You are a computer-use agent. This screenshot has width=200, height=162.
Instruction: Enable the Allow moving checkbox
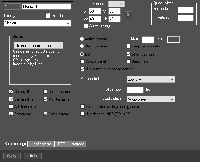click(x=86, y=26)
